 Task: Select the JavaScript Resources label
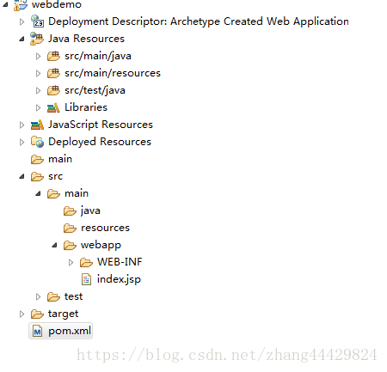click(101, 125)
